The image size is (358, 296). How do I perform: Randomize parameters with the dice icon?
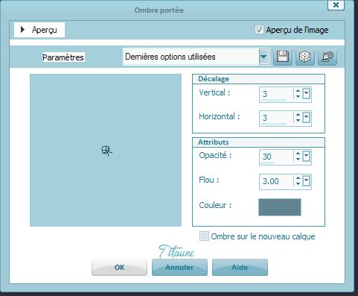click(x=304, y=57)
